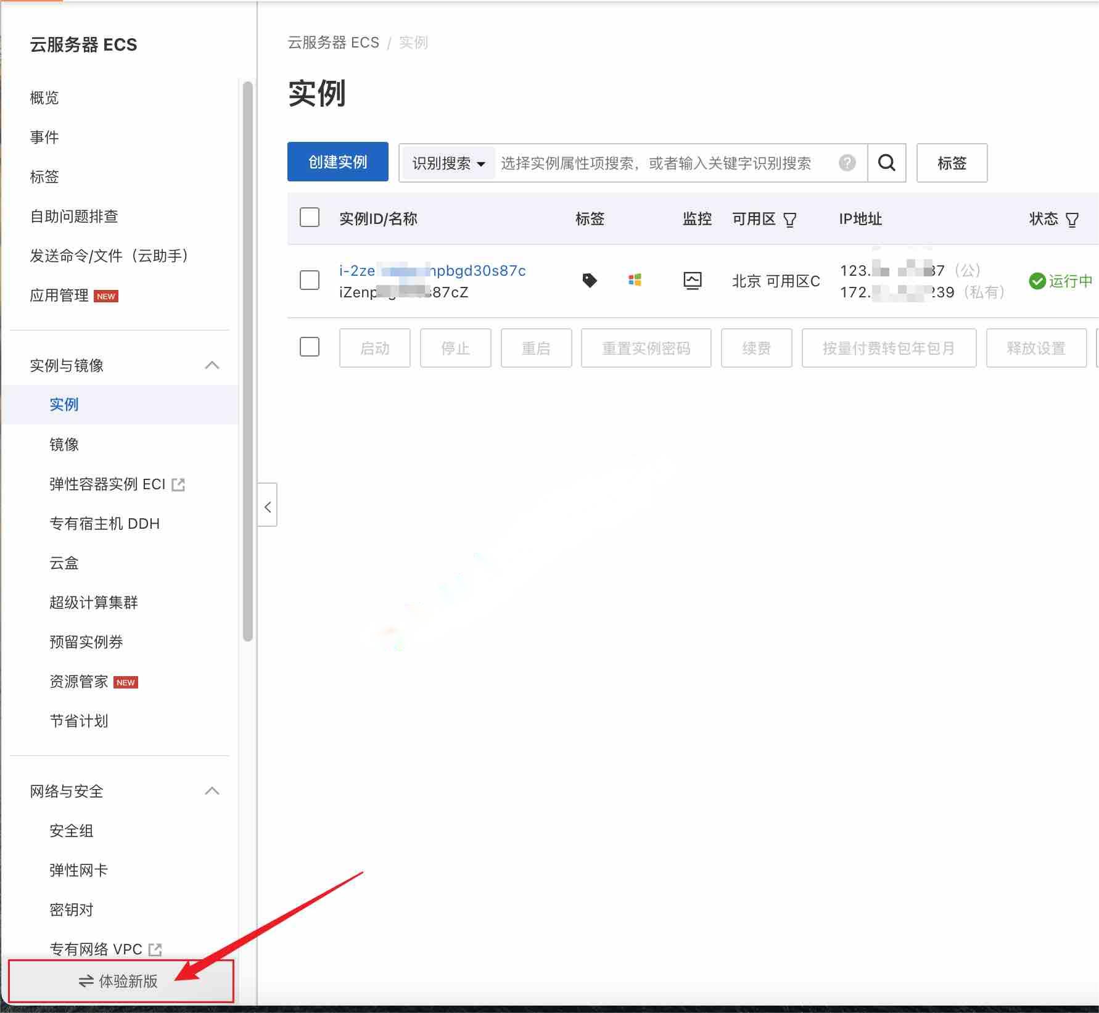
Task: Click the 状态 filter funnel icon
Action: tap(1072, 220)
